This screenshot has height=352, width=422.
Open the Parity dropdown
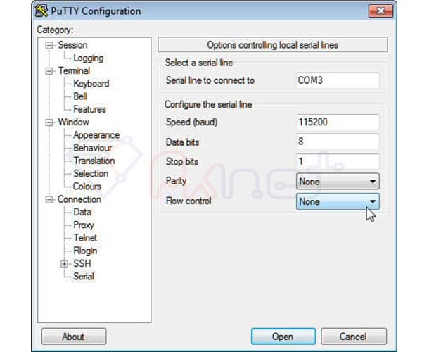tap(338, 181)
